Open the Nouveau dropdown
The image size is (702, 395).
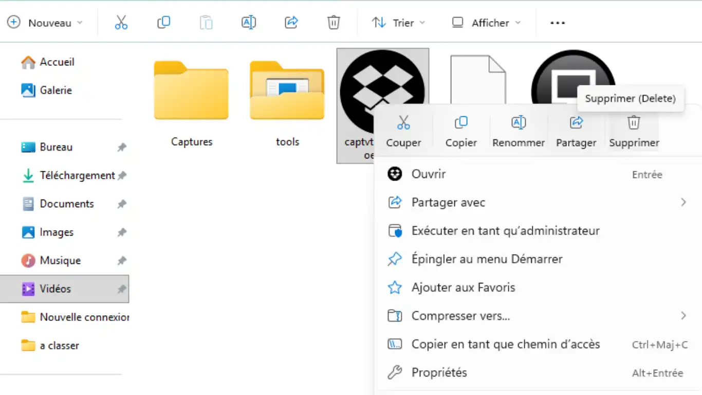(x=45, y=23)
